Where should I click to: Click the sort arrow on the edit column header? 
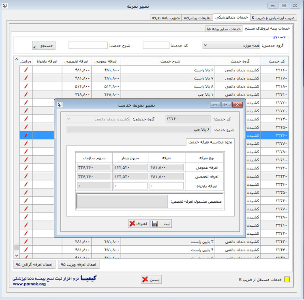click(x=17, y=60)
